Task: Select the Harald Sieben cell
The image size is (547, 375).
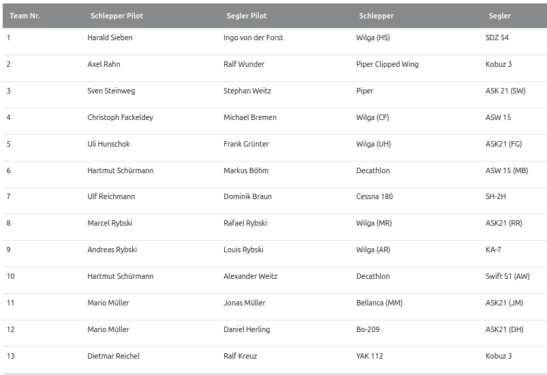Action: pyautogui.click(x=110, y=37)
